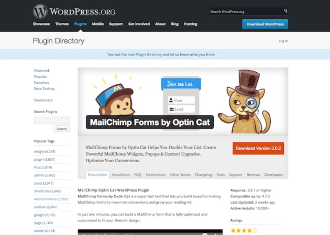This screenshot has height=235, width=330.
Task: Open the Featured plugins link
Action: click(42, 71)
